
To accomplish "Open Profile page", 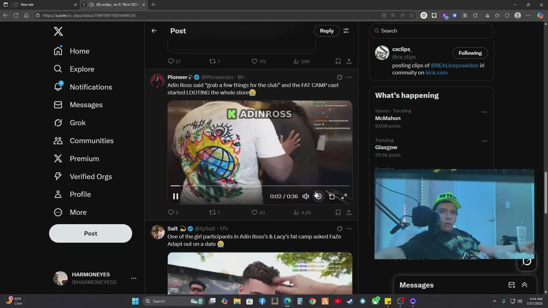I will click(72, 194).
